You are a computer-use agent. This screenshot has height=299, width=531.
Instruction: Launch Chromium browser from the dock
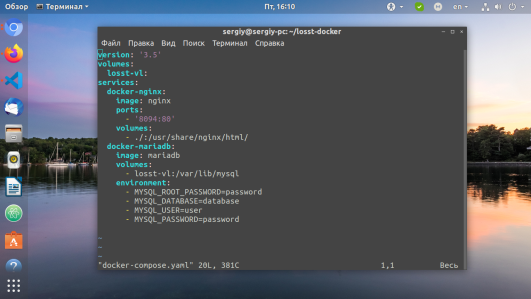coord(14,27)
